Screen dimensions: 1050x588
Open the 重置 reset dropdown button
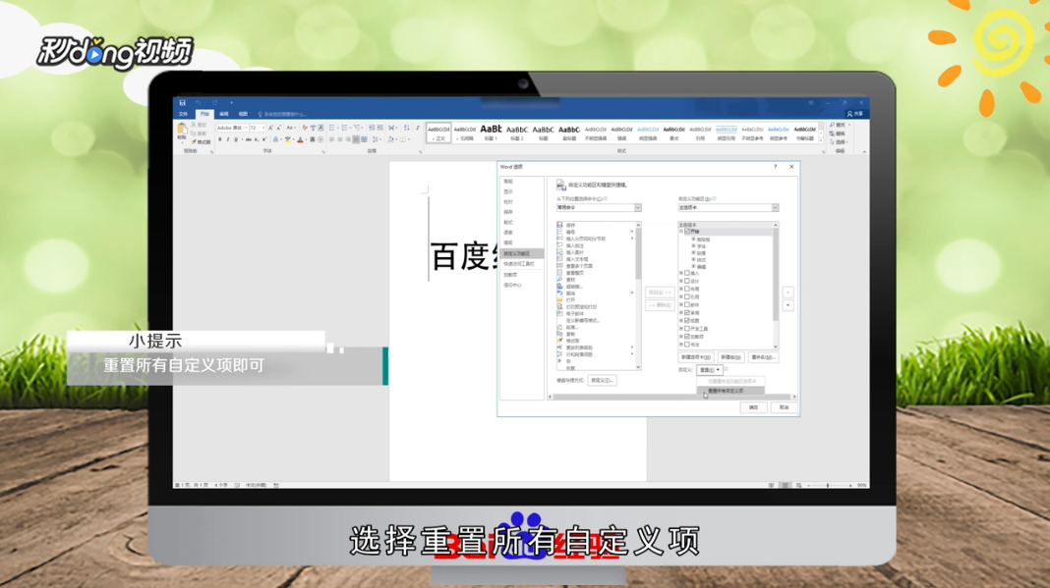coord(710,370)
